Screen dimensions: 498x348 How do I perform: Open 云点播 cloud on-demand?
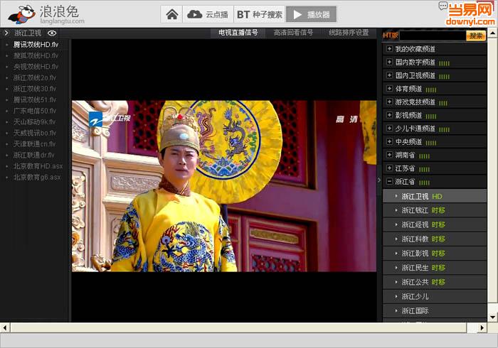pyautogui.click(x=208, y=14)
